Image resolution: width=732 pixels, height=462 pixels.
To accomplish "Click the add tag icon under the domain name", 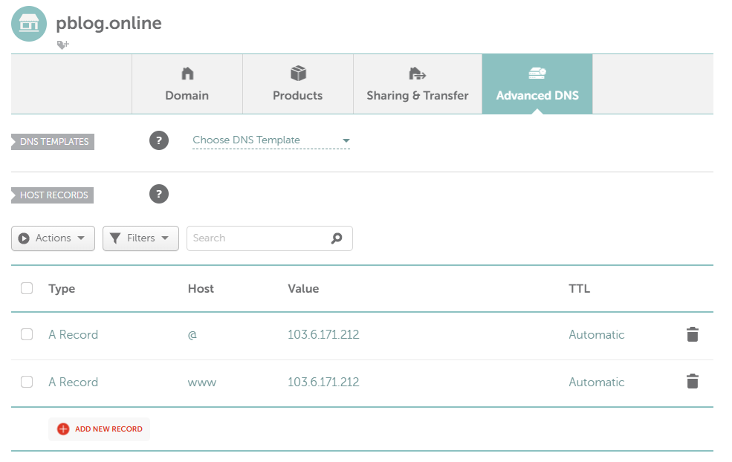I will coord(62,45).
